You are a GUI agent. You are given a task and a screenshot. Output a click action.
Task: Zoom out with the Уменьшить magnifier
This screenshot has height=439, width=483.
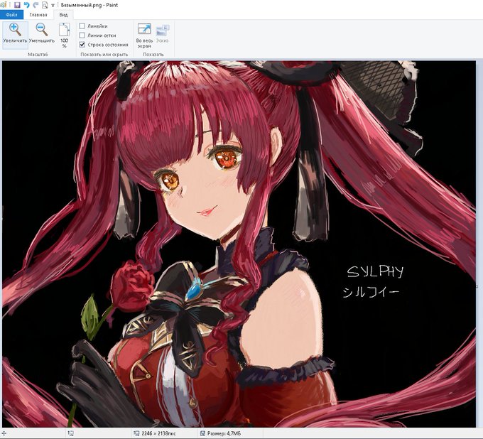point(42,33)
